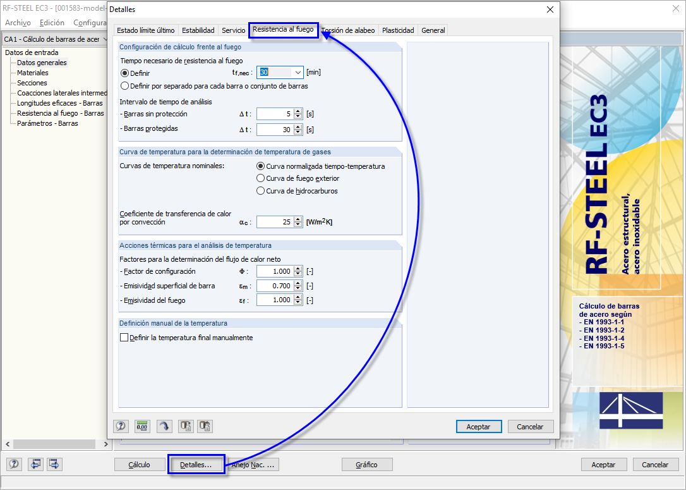Image resolution: width=686 pixels, height=490 pixels.
Task: Click 'Aceptar' in the Detalles dialog
Action: [x=479, y=427]
